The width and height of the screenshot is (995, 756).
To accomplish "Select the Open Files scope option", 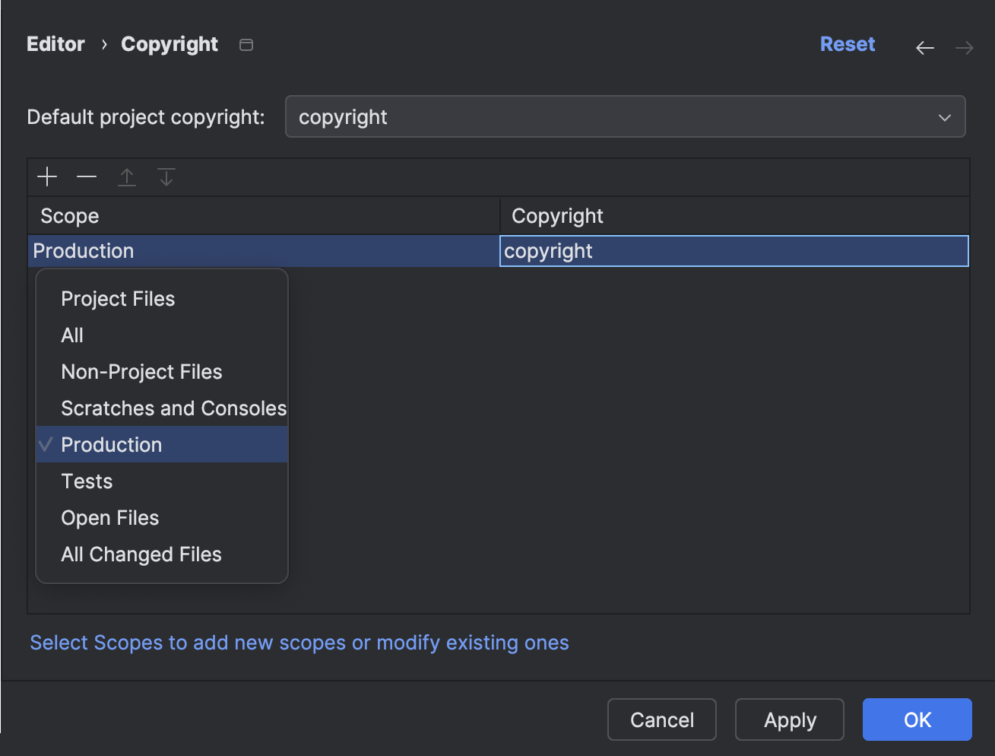I will [109, 517].
